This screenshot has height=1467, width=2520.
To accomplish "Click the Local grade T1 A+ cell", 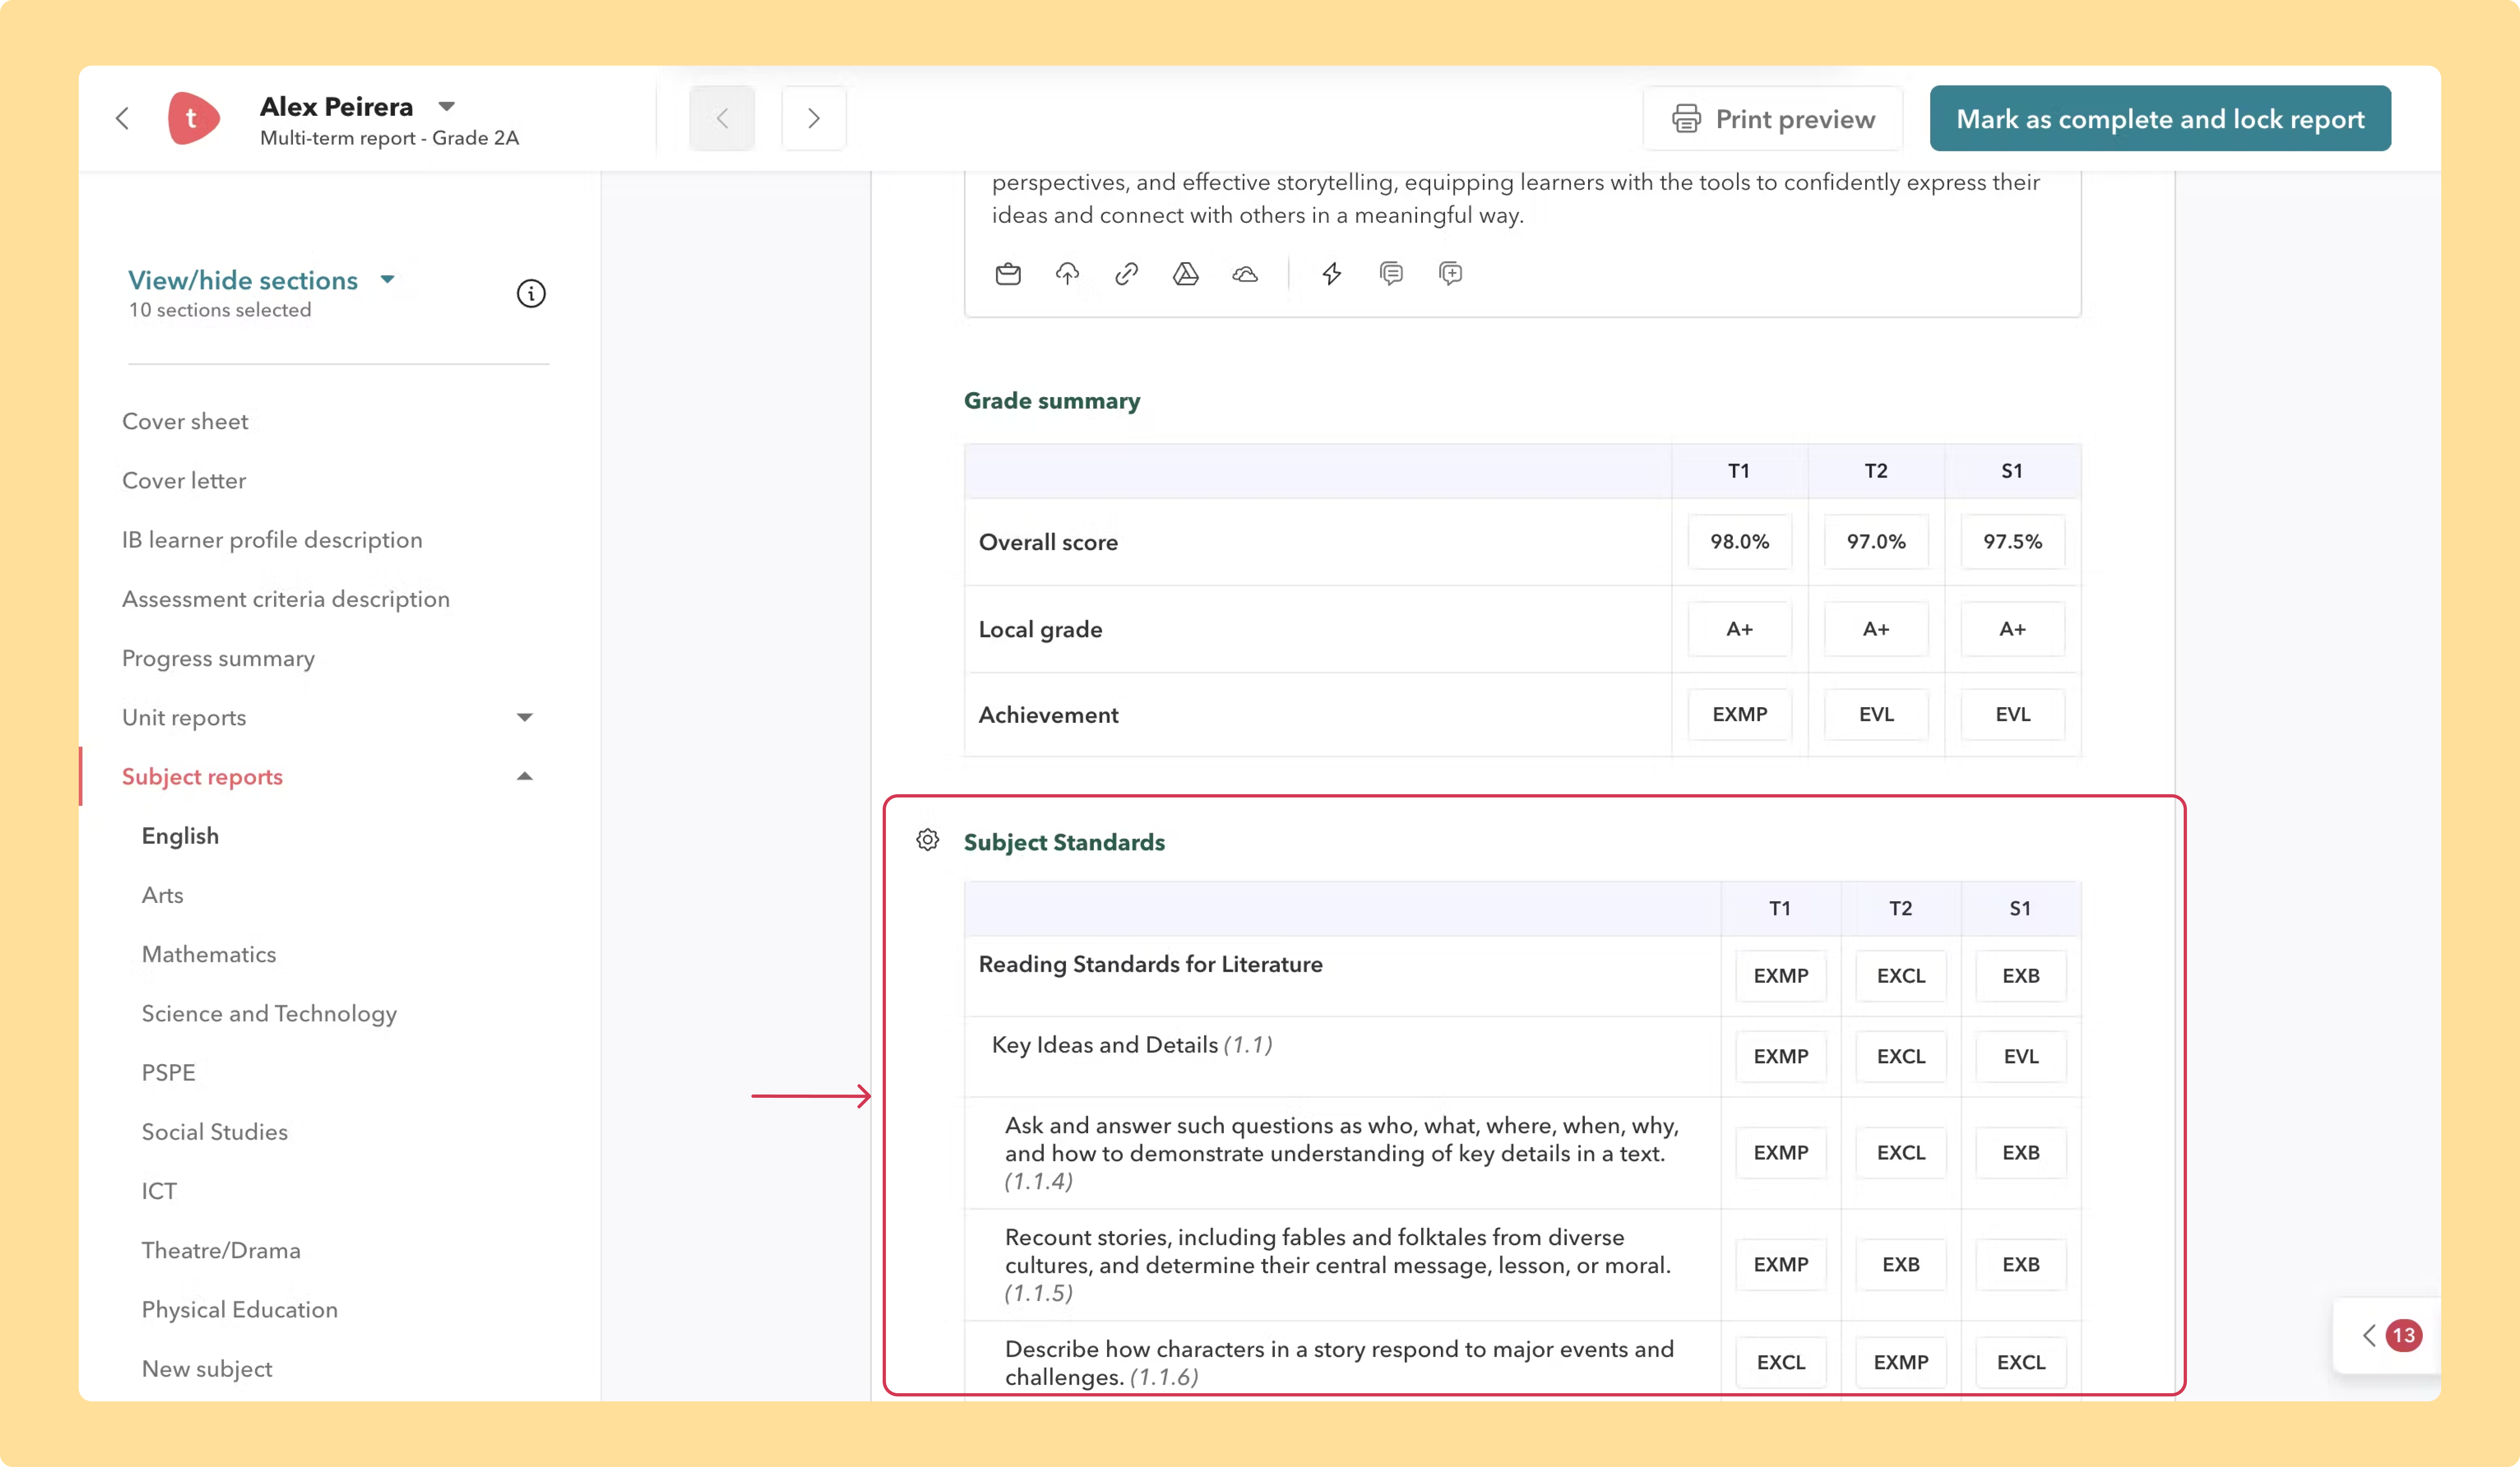I will [1740, 629].
